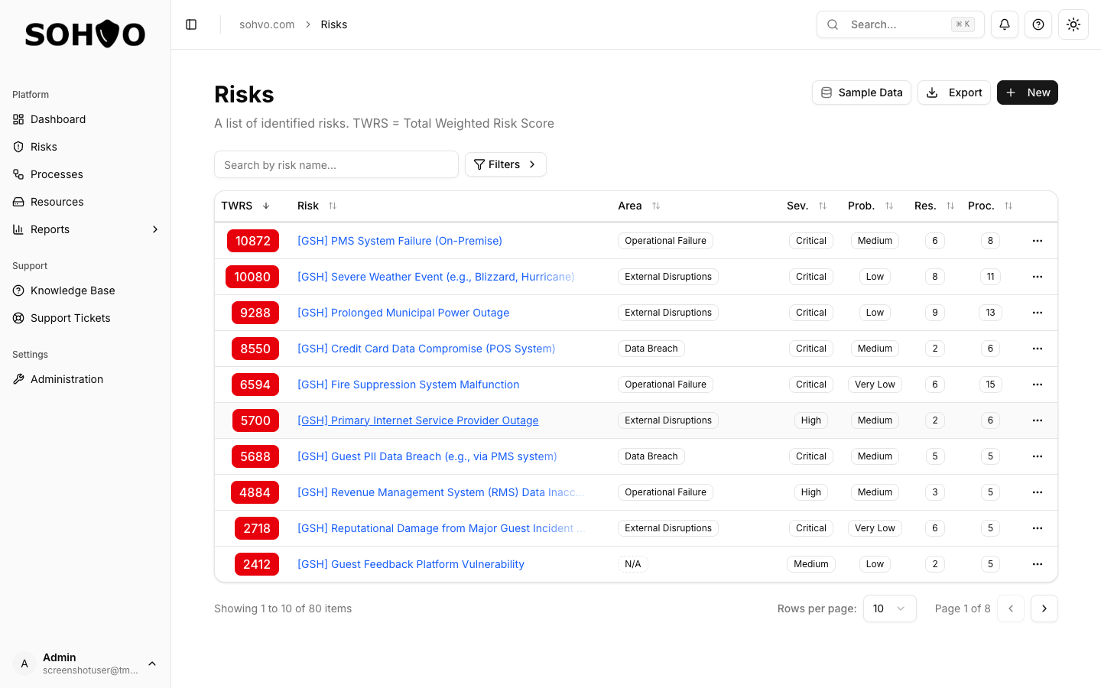Image resolution: width=1101 pixels, height=688 pixels.
Task: Expand the Admin user account menu
Action: coord(85,664)
